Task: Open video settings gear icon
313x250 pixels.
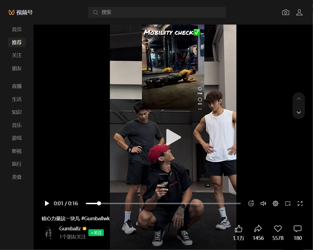Action: (275, 203)
